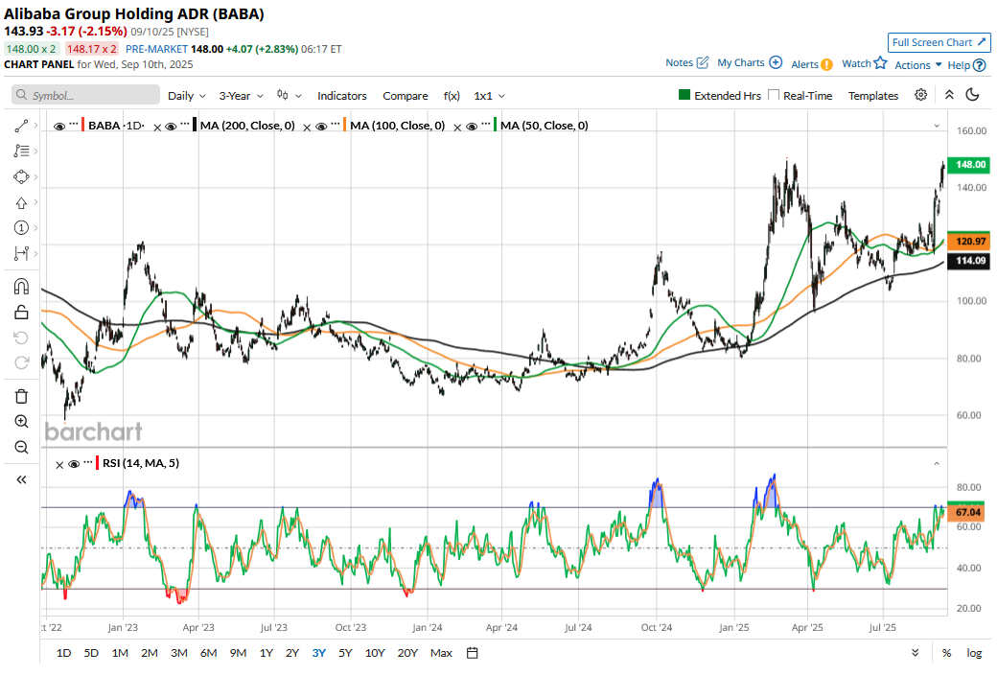This screenshot has width=997, height=675.
Task: Open the Notes editor
Action: 686,62
